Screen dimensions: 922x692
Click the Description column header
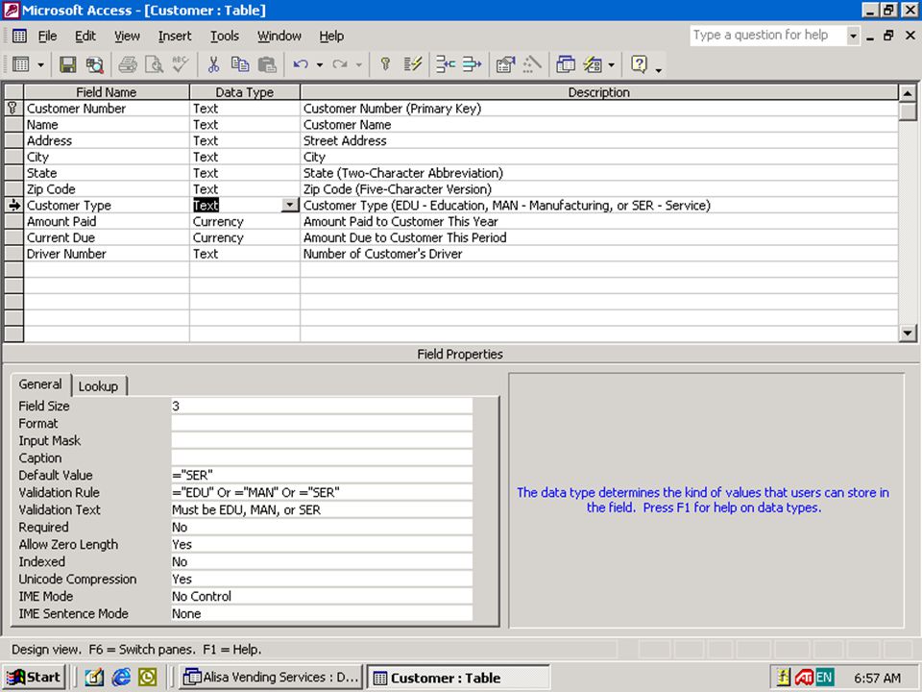(x=599, y=92)
